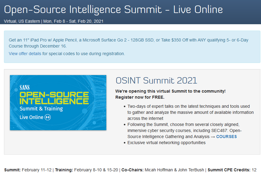Open the OSINT Summit banner image
Viewport: 261px width, 178px height.
[58, 103]
